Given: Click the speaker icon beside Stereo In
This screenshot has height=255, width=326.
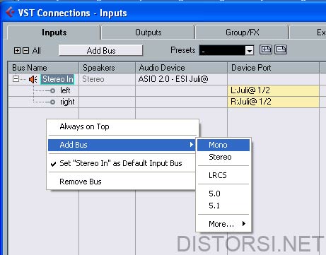Looking at the screenshot, I should 33,79.
